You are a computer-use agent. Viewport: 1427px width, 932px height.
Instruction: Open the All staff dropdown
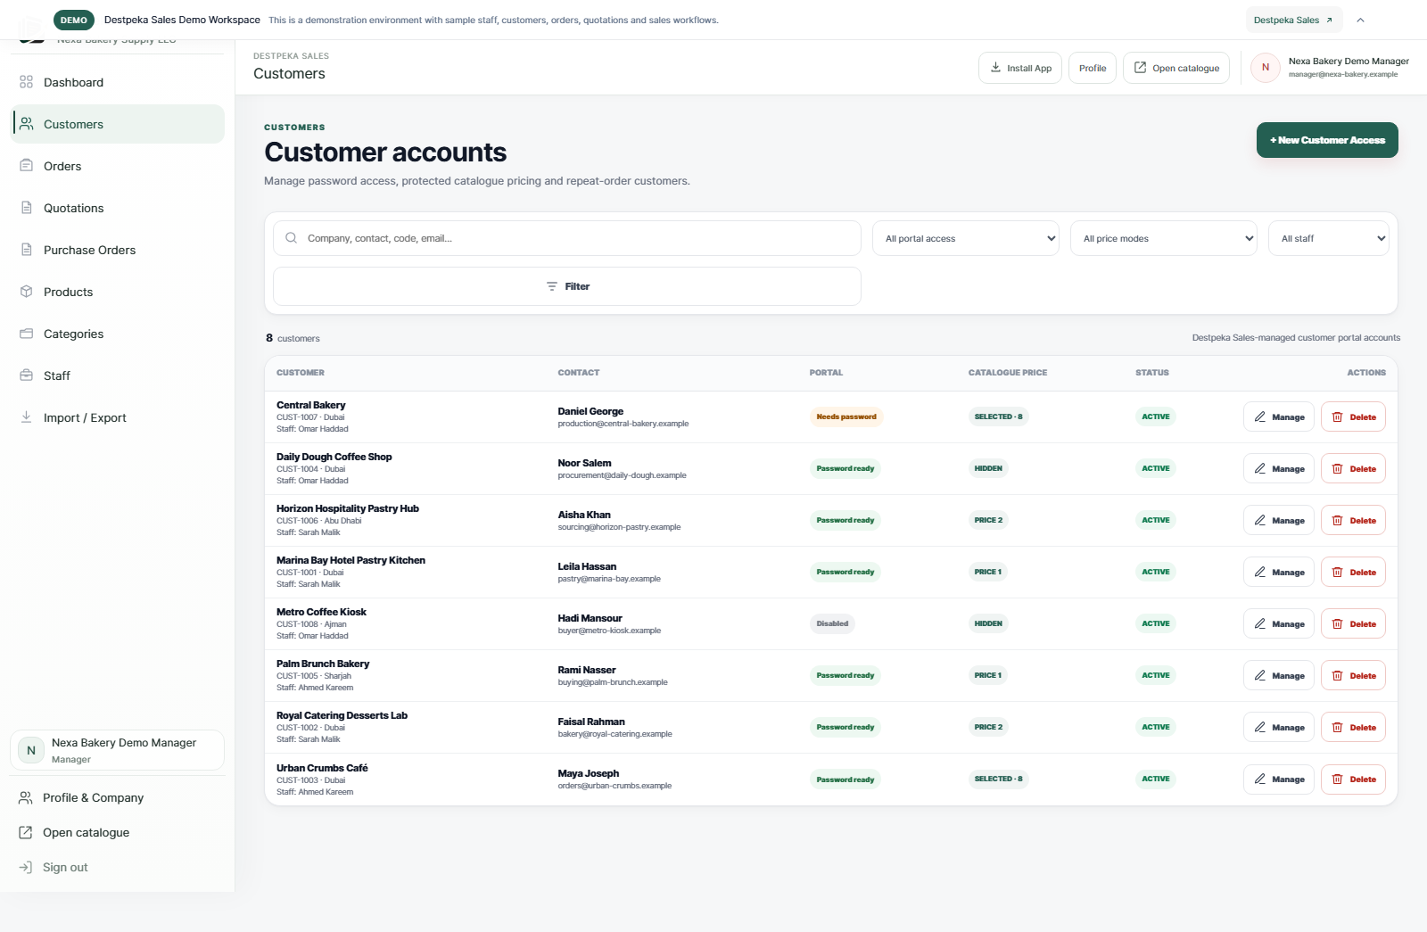coord(1329,238)
